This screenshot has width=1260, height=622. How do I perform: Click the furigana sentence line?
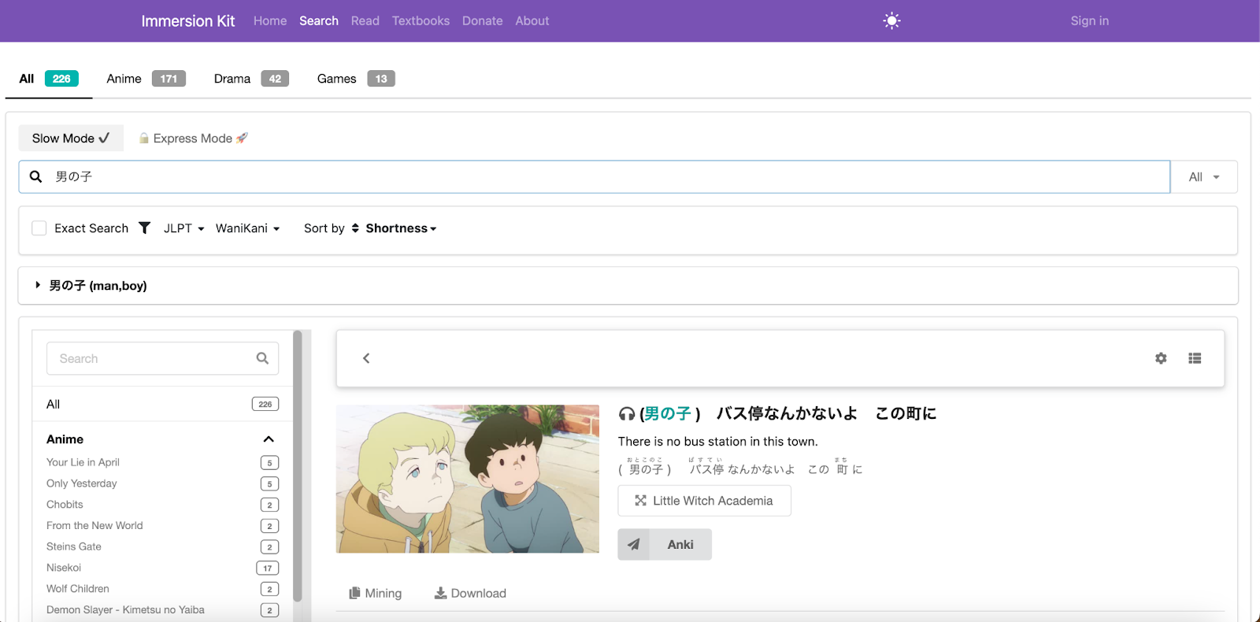tap(740, 468)
